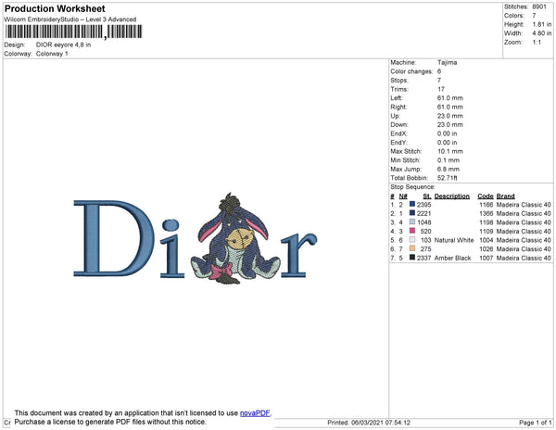556x430 pixels.
Task: Select the Width value 4.80 in
Action: tap(541, 33)
